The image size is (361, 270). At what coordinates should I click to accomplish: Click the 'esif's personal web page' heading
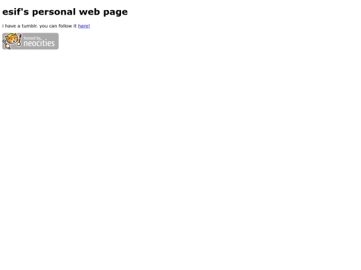[x=65, y=12]
